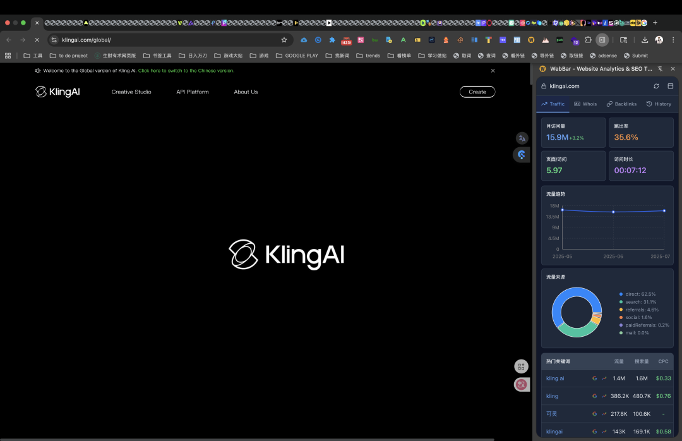Open the Chrome downloads icon
Screen dimensions: 682x441
(645, 40)
